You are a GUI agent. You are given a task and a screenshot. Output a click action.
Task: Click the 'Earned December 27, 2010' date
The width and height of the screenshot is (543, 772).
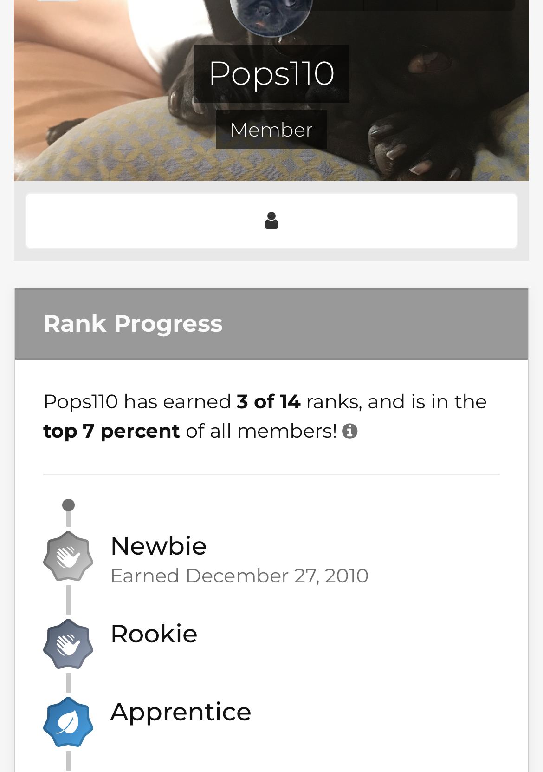coord(239,576)
